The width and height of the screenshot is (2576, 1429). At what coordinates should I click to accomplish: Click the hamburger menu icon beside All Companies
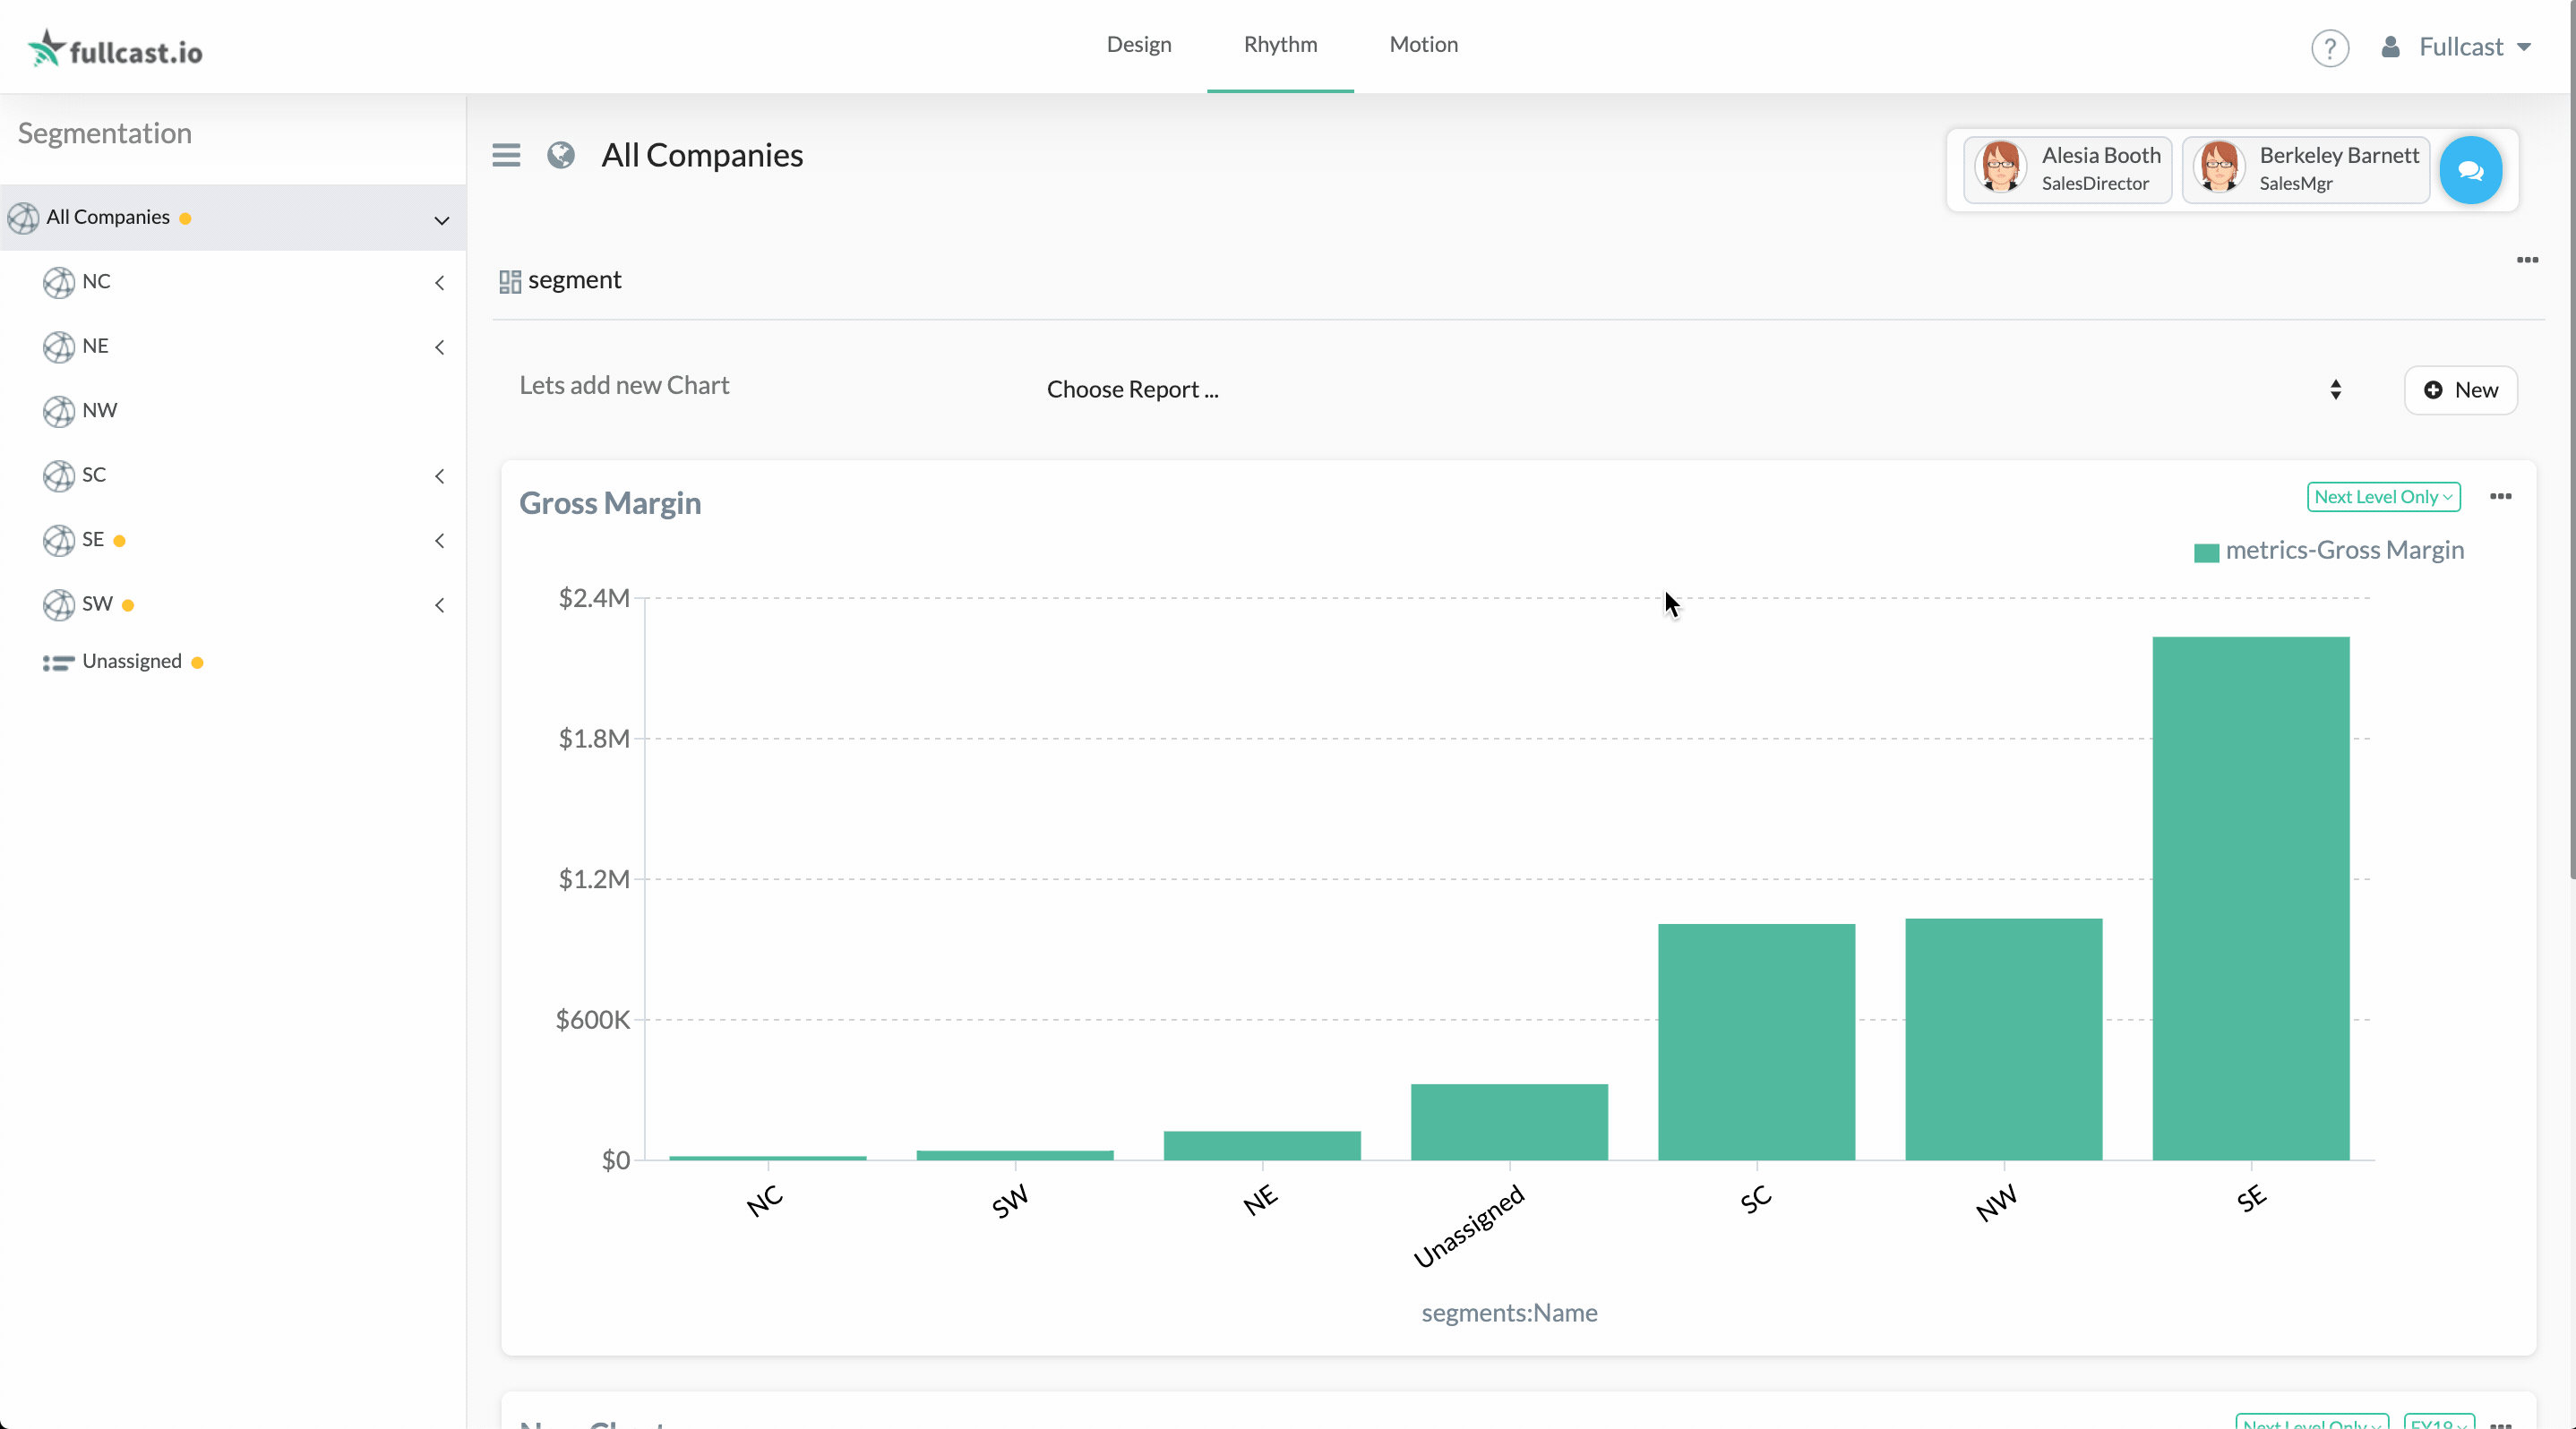pos(506,156)
